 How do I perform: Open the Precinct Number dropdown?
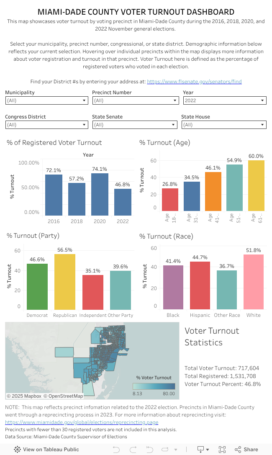click(135, 100)
